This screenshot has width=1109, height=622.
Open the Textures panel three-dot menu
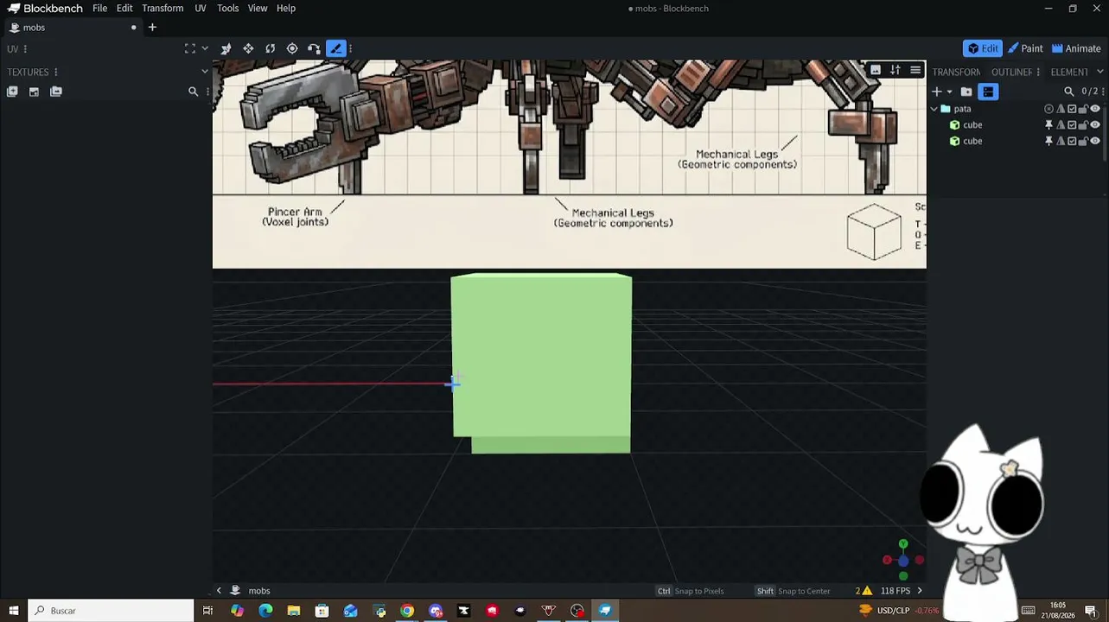point(56,72)
